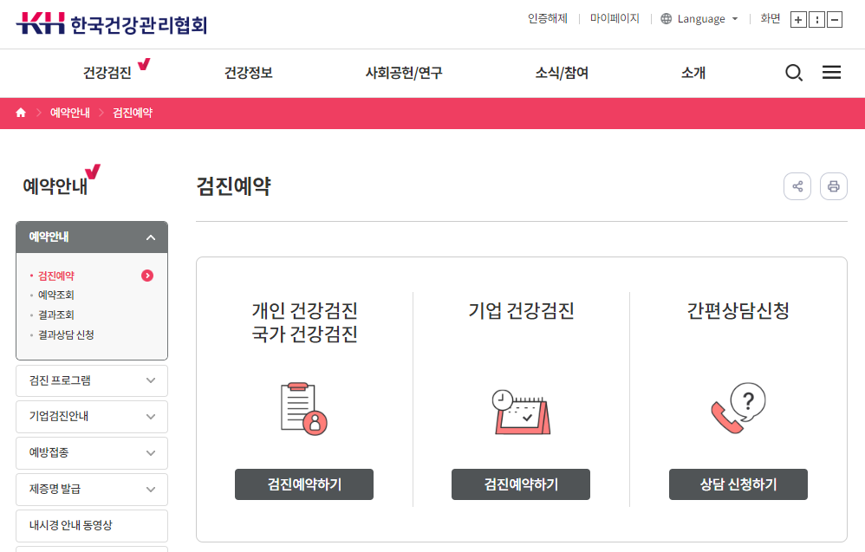
Task: Open the 소식/참여 menu
Action: click(x=560, y=73)
